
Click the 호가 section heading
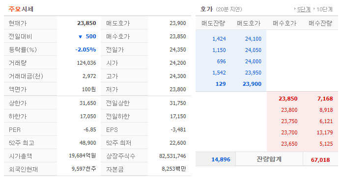point(206,9)
